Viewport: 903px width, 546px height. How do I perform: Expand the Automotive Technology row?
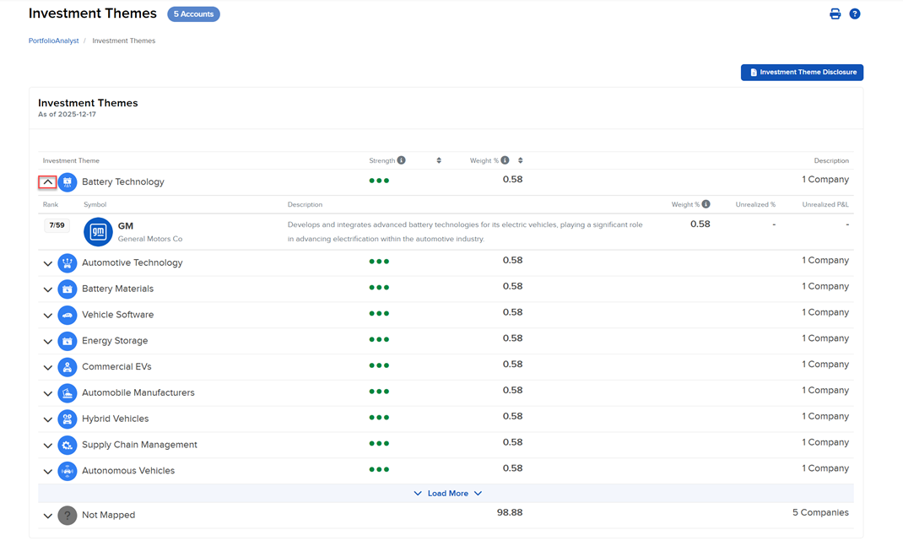pyautogui.click(x=48, y=263)
